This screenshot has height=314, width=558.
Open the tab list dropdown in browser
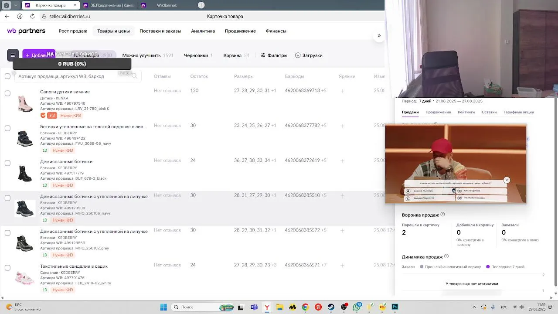16,5
